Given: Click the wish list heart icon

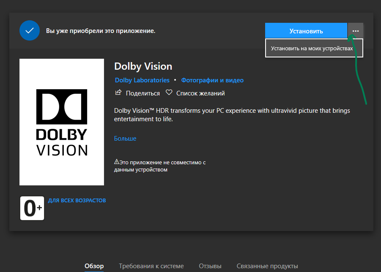Looking at the screenshot, I should click(169, 92).
